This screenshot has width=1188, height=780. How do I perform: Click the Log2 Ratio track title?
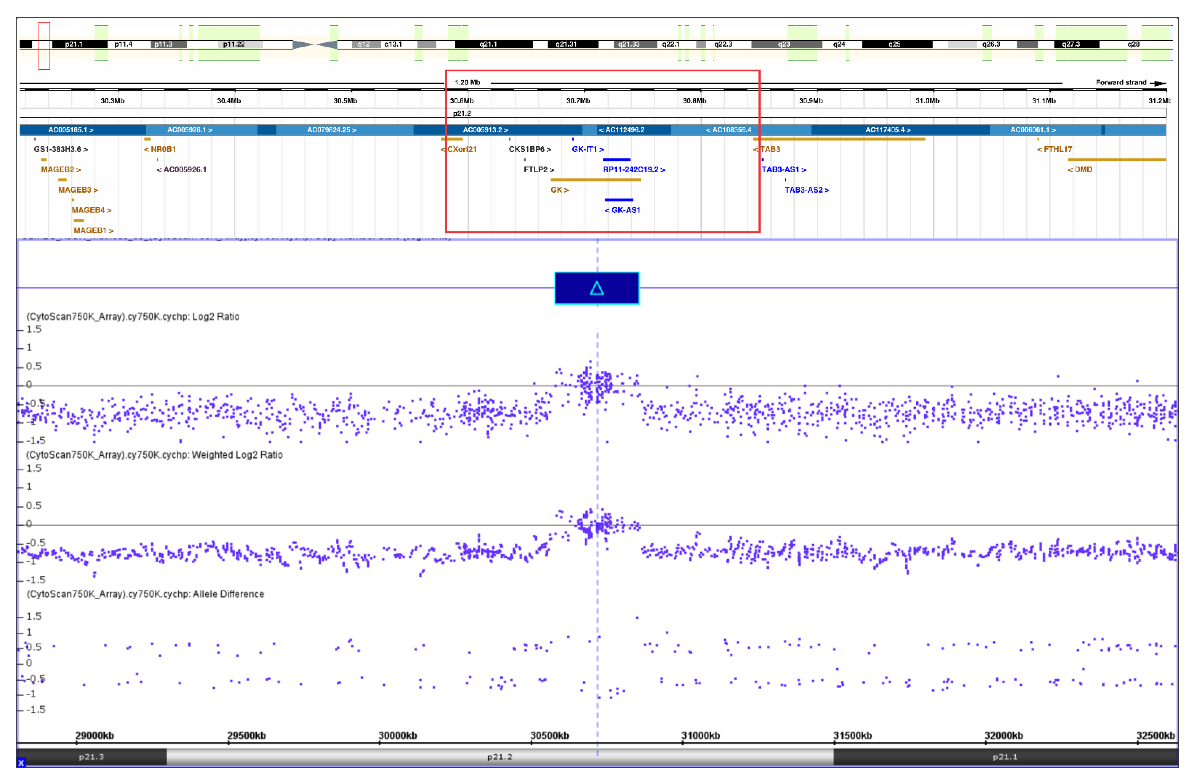pos(133,317)
